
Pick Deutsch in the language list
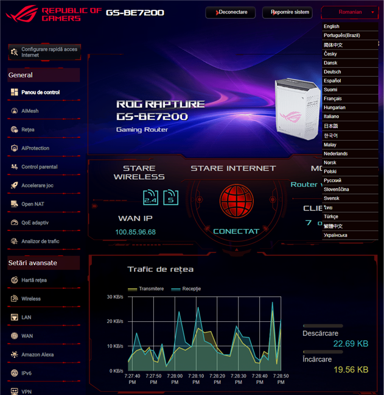point(350,72)
